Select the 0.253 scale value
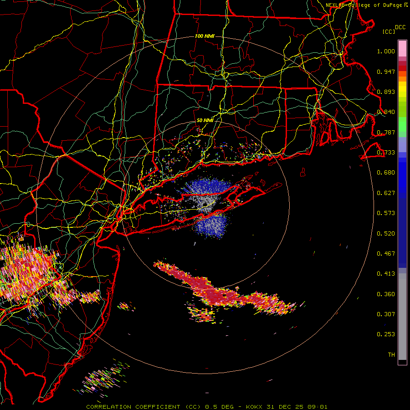Image resolution: width=410 pixels, height=410 pixels. pos(386,334)
